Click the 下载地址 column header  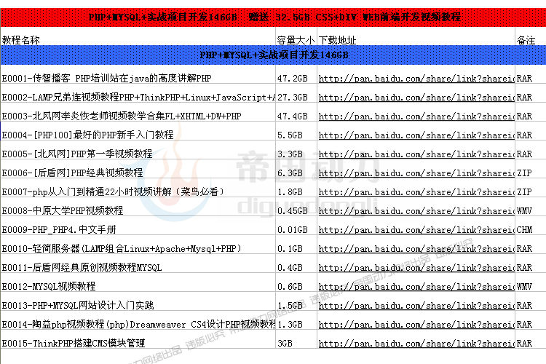point(337,40)
